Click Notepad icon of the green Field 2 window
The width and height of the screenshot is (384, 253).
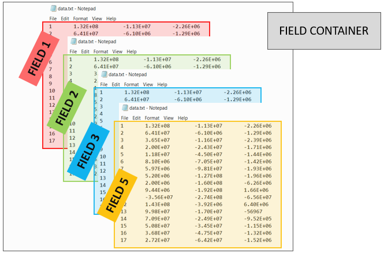tap(73, 42)
